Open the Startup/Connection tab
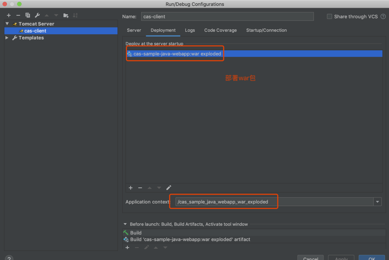This screenshot has width=389, height=260. (x=266, y=30)
